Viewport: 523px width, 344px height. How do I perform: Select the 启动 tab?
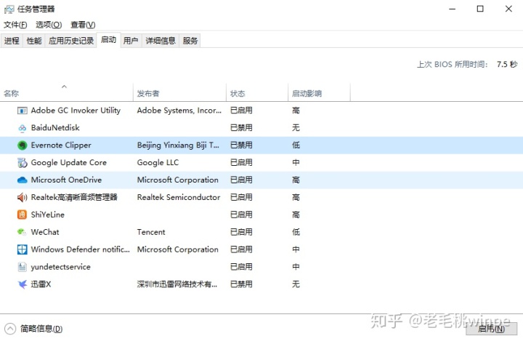[x=108, y=40]
